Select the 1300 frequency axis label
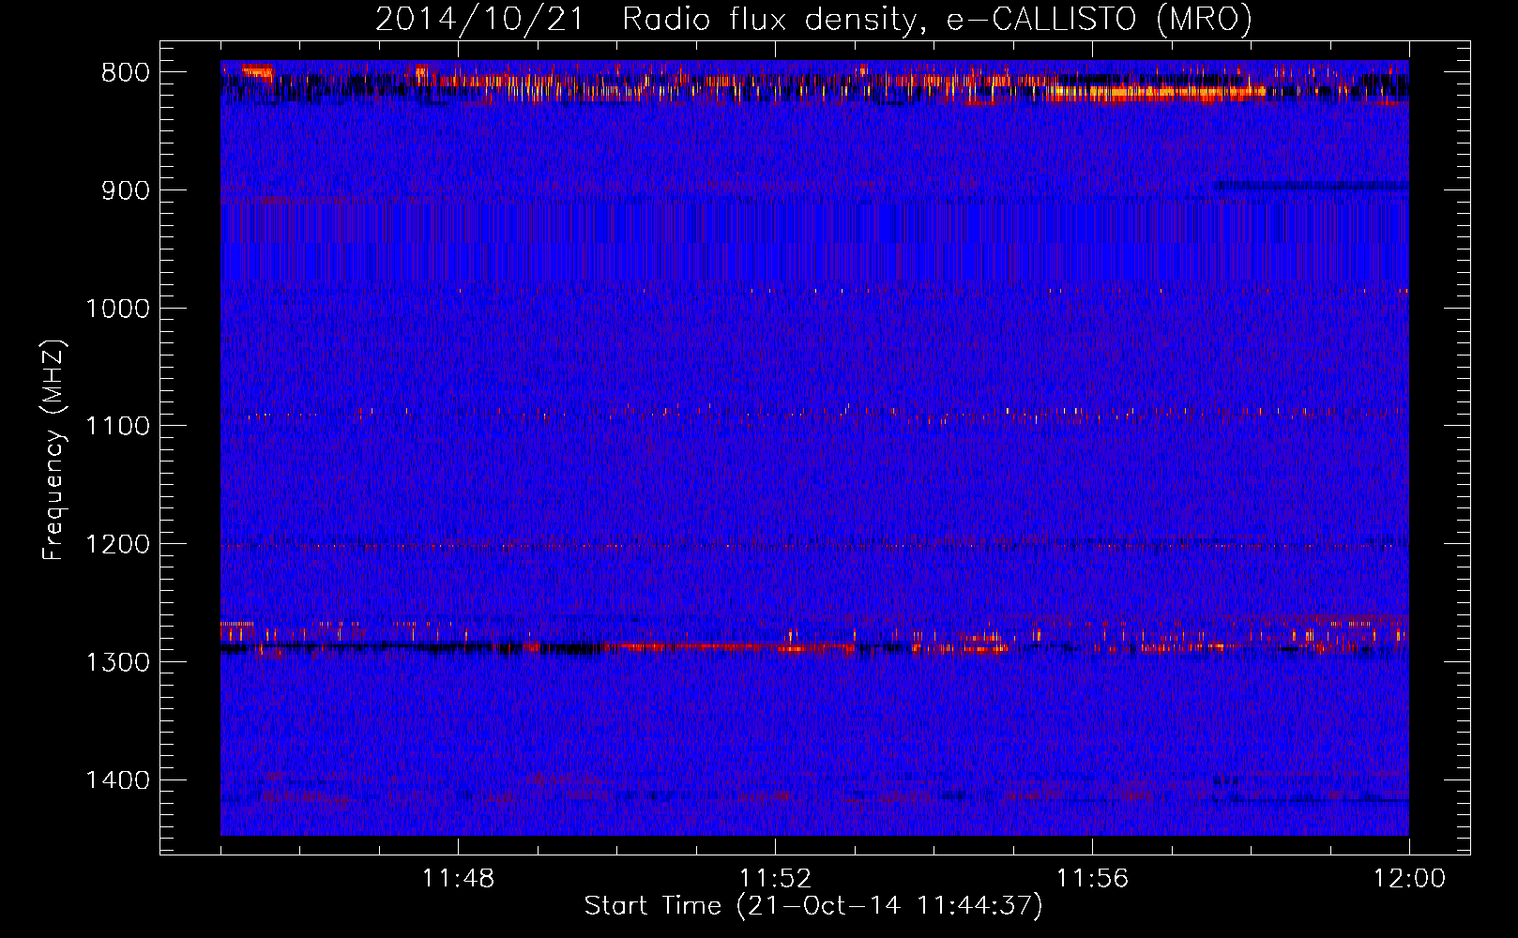The height and width of the screenshot is (938, 1518). (117, 662)
